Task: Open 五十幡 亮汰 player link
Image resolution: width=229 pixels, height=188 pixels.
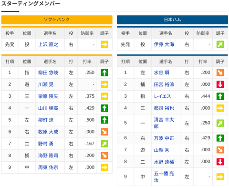Action: point(164,177)
